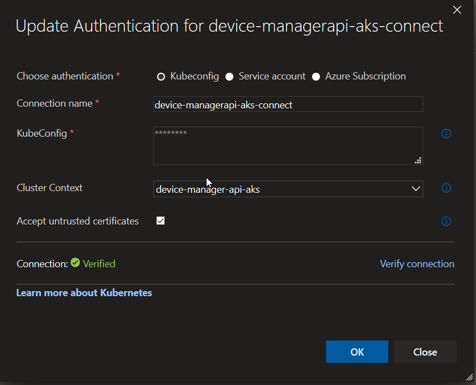Show info about the KubeConfig field

coord(446,133)
